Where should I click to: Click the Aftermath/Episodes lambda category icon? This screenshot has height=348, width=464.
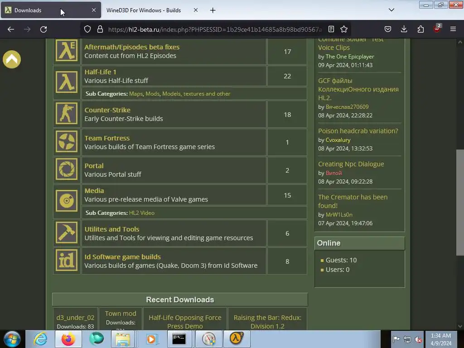pyautogui.click(x=67, y=51)
